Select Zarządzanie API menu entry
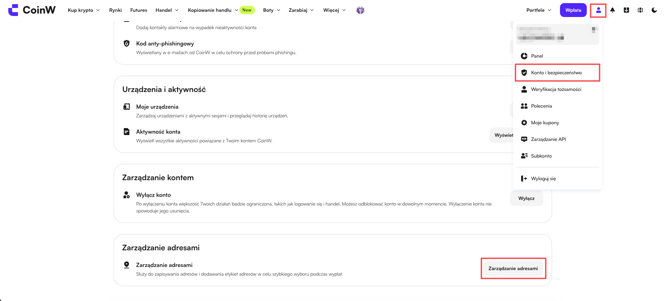664x301 pixels. pyautogui.click(x=557, y=139)
